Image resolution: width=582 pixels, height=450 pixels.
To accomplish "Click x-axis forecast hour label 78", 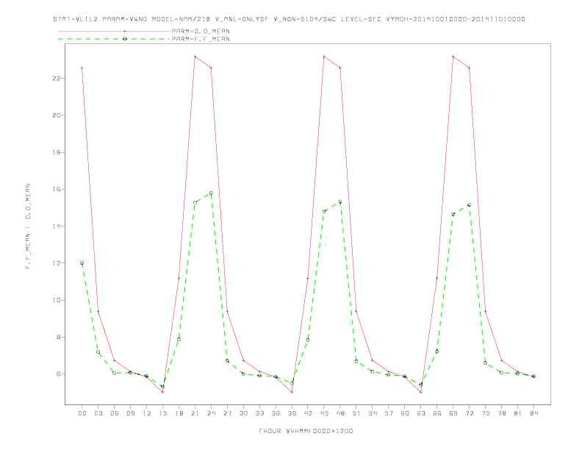I will coord(501,413).
